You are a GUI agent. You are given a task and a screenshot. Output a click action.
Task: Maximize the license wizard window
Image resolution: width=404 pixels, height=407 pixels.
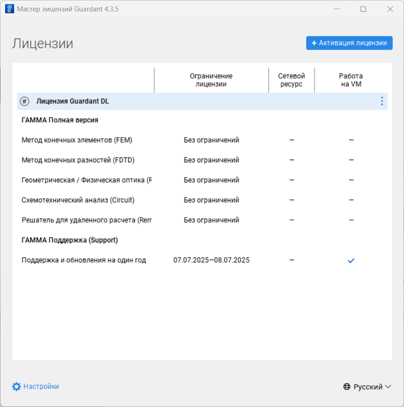363,9
